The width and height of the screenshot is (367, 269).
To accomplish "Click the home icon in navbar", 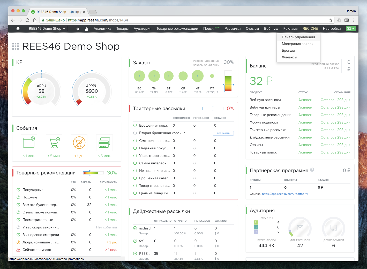I will pyautogui.click(x=18, y=29).
